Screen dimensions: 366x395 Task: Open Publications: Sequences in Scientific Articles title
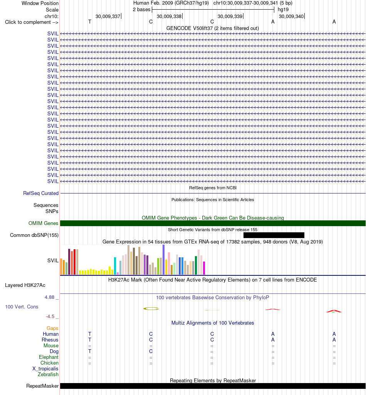[x=213, y=200]
